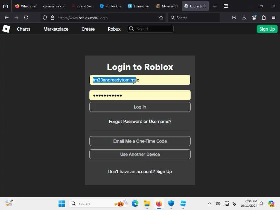The image size is (280, 210).
Task: Click Email Me a One-Time Code
Action: [x=140, y=141]
